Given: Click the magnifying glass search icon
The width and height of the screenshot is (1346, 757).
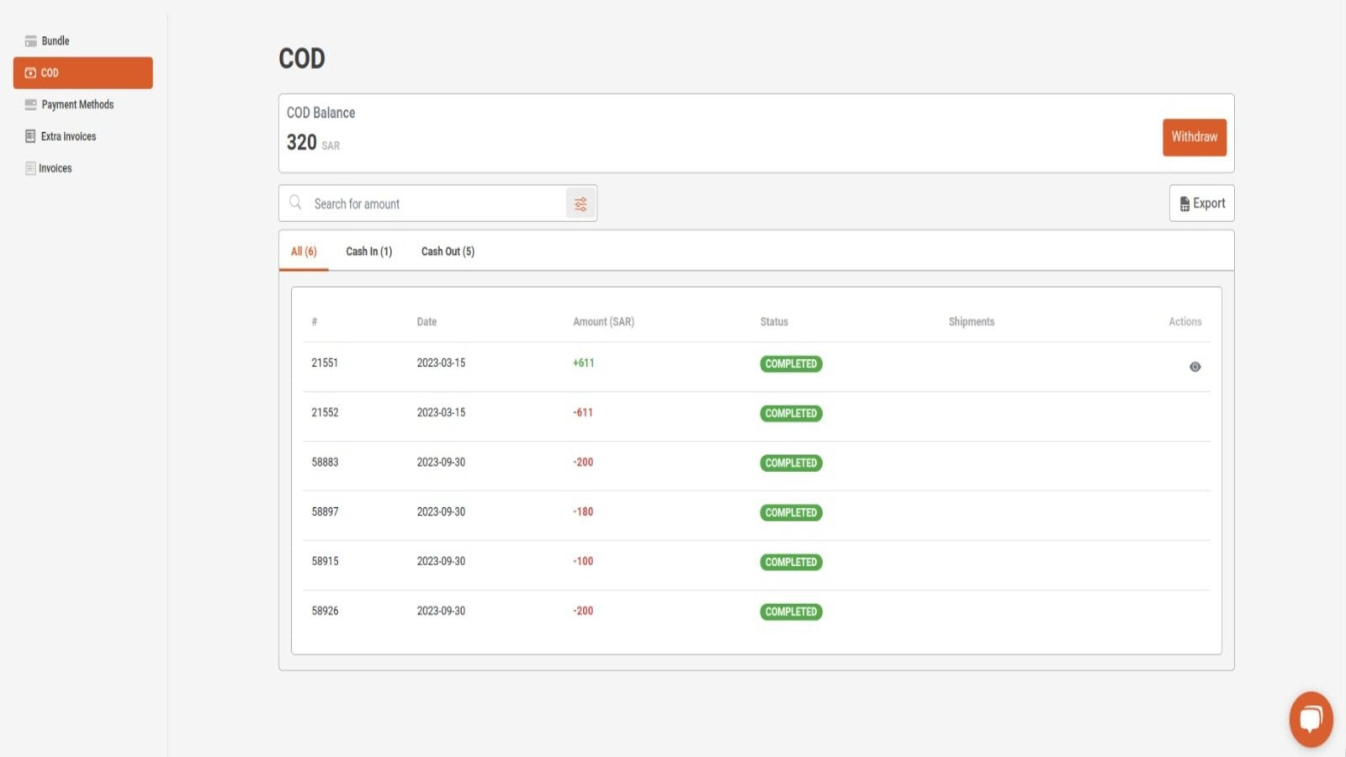Looking at the screenshot, I should click(x=295, y=203).
